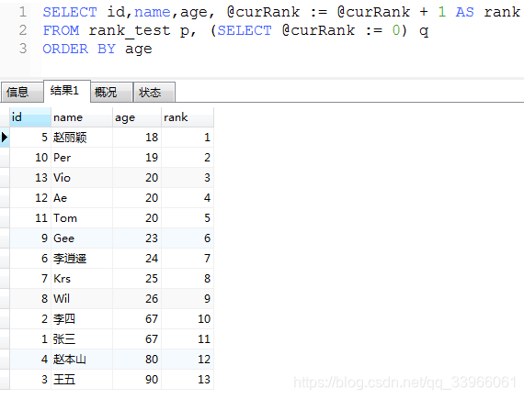Screen dimensions: 524x399
Task: Click the age cell 26
Action: point(137,299)
